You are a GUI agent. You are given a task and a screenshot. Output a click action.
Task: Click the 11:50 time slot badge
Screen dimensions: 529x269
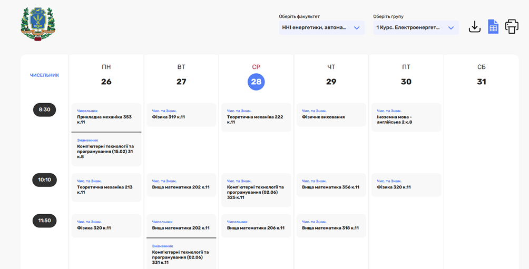coord(44,221)
